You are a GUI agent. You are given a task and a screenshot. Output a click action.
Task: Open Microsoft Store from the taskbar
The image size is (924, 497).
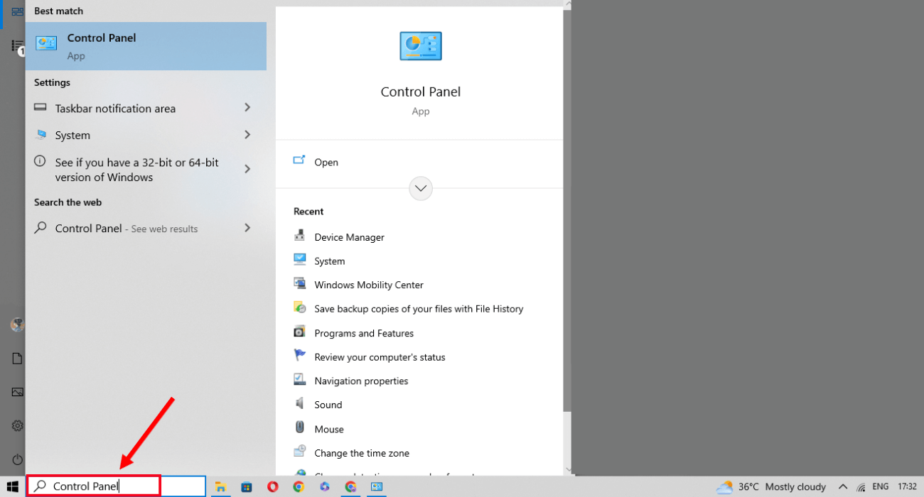(247, 487)
